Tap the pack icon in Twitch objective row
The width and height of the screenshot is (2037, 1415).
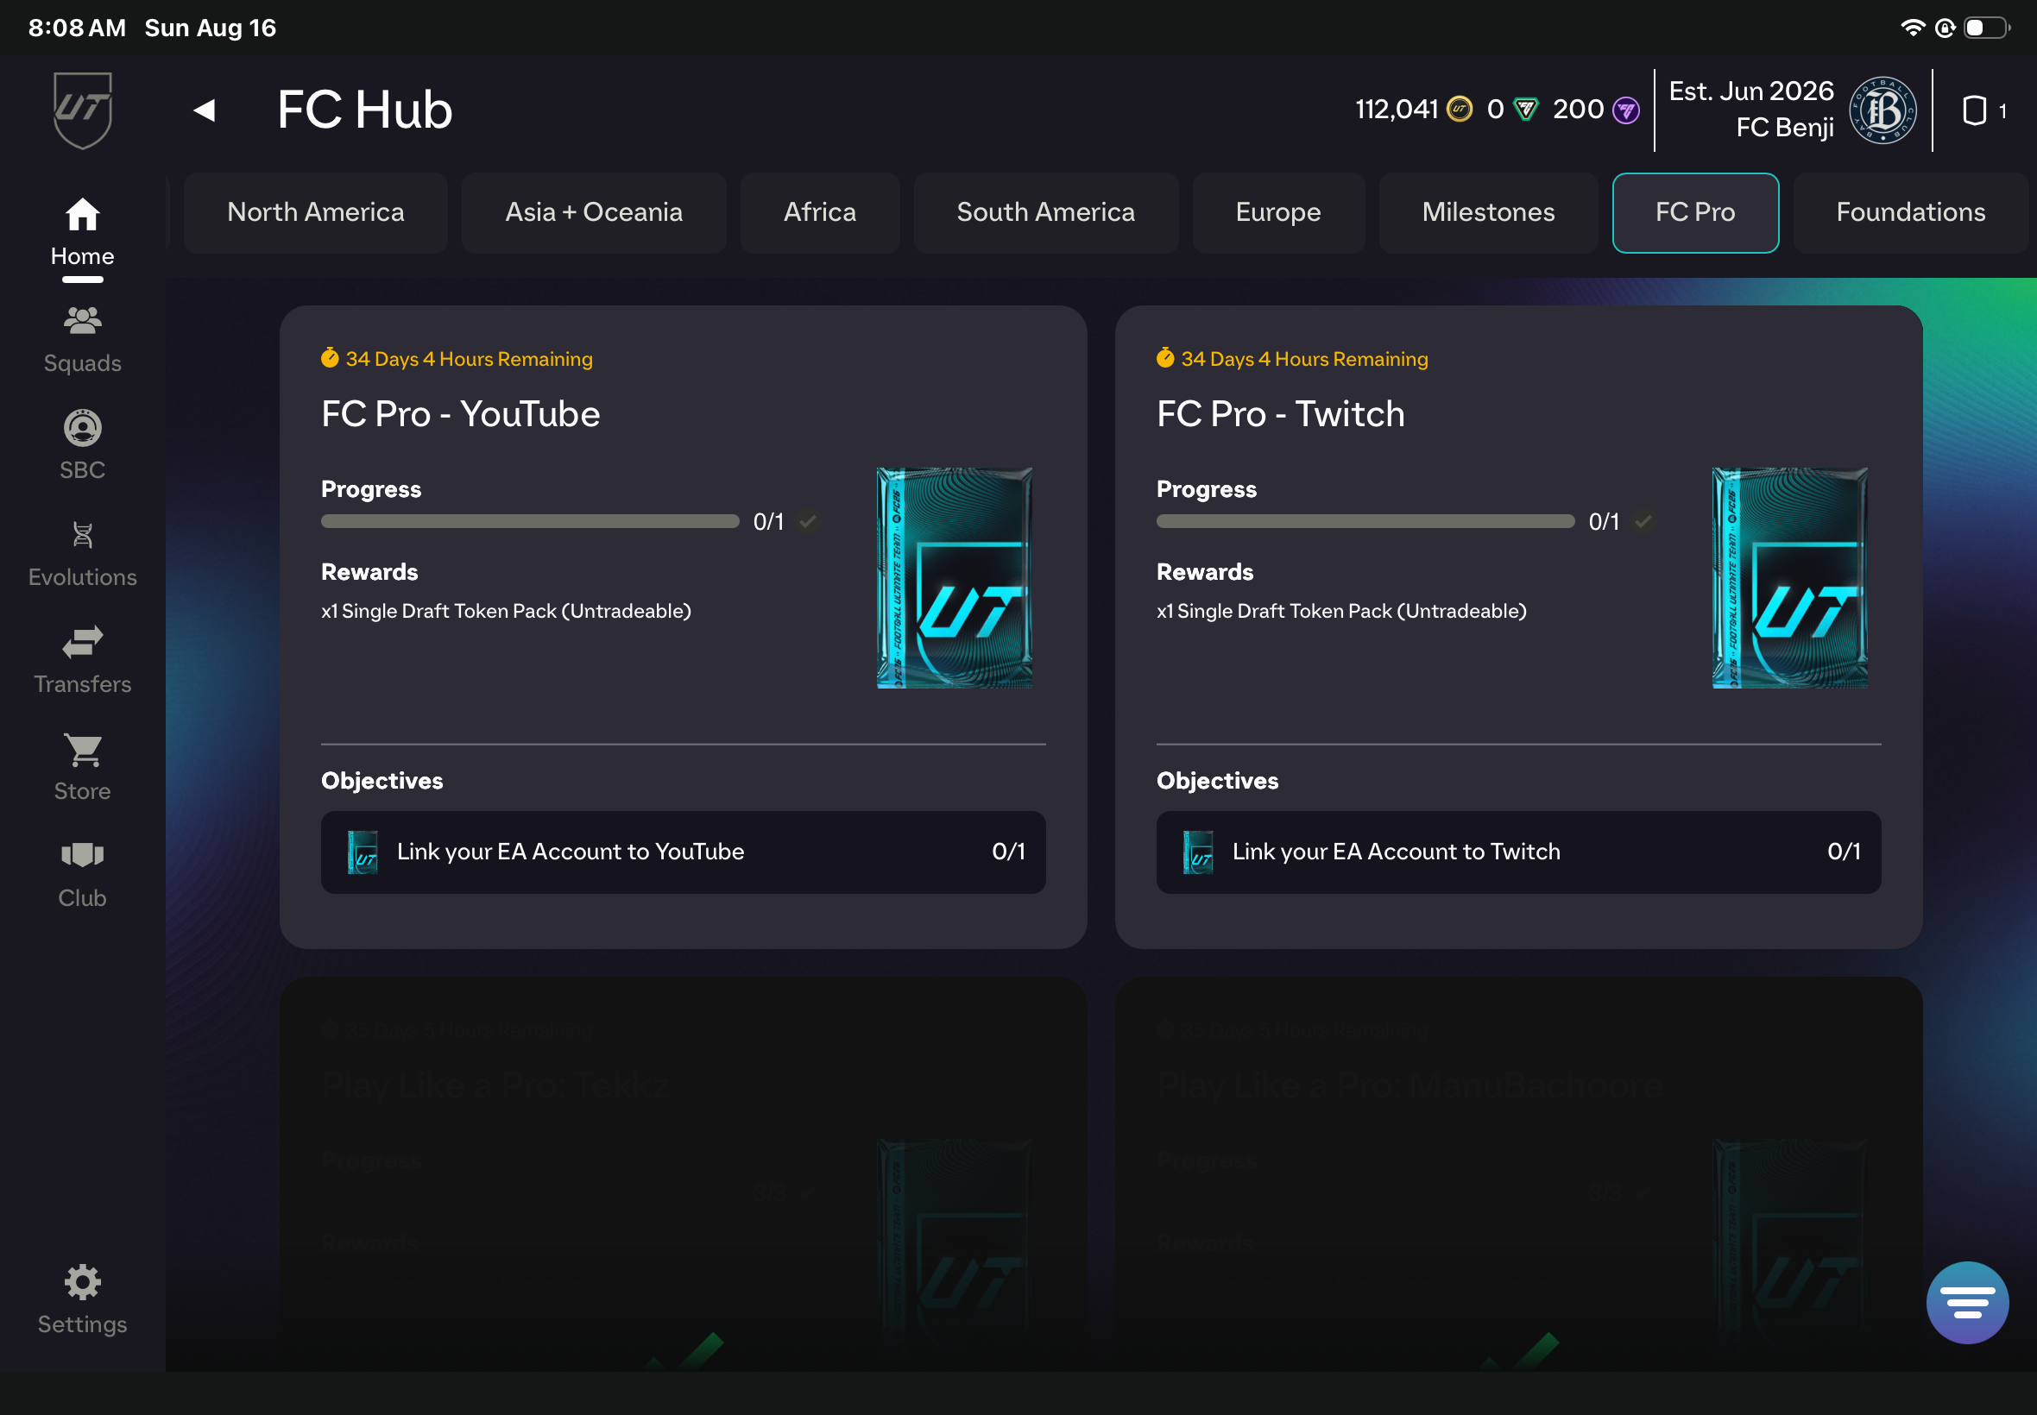(x=1198, y=852)
